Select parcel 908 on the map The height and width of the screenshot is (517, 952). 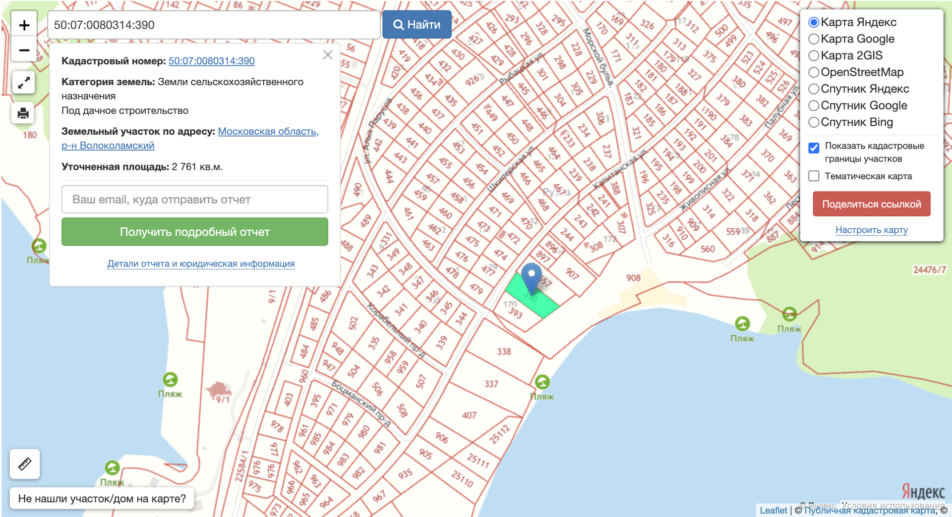[633, 278]
